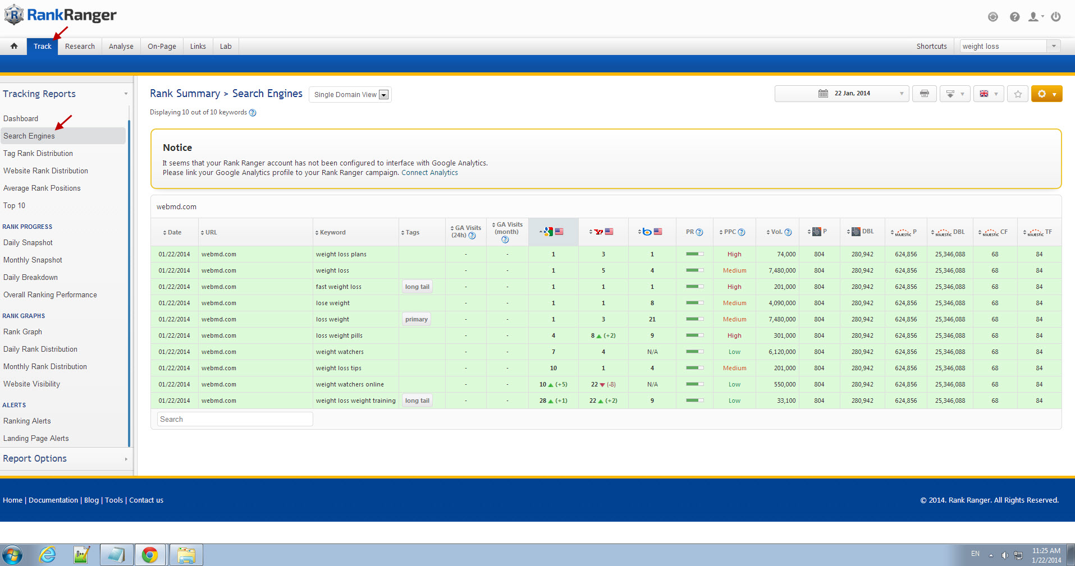The width and height of the screenshot is (1075, 566).
Task: Open the Single Domain View dropdown
Action: pos(350,95)
